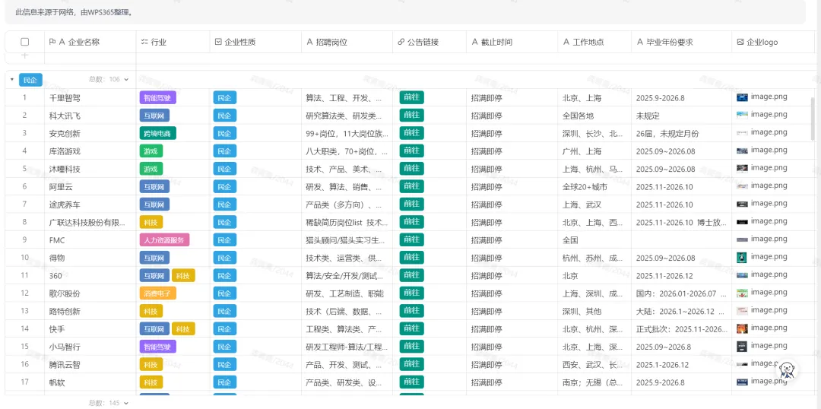Click row number 9 in the table
This screenshot has width=821, height=409.
click(24, 239)
